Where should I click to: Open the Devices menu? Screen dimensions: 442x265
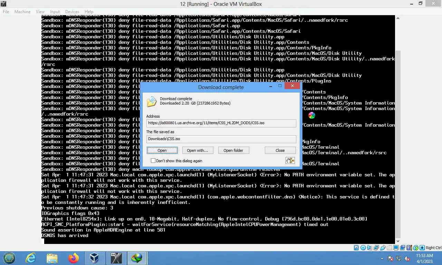coord(72,11)
